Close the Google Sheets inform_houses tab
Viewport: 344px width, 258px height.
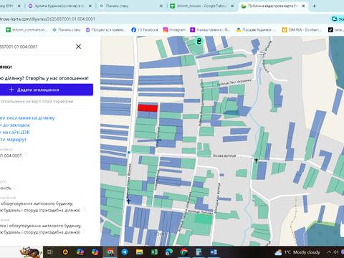(232, 6)
